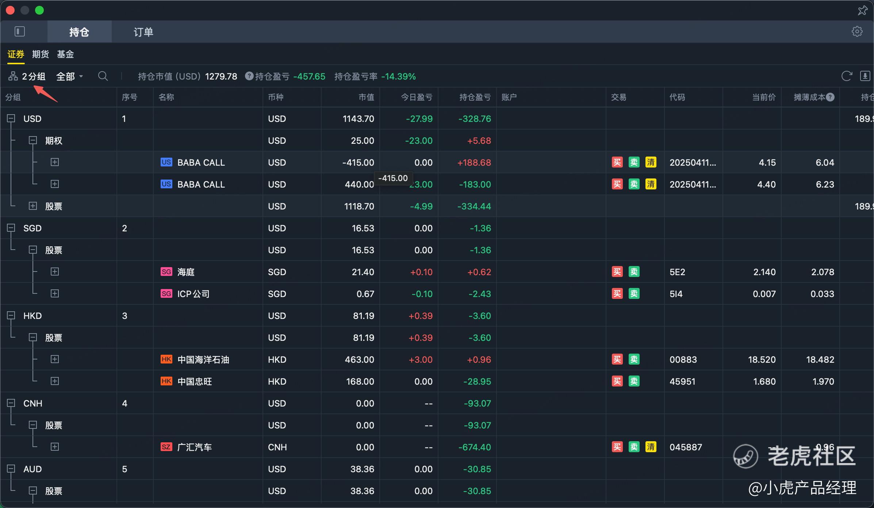Sort by 当前价 column header

[764, 97]
